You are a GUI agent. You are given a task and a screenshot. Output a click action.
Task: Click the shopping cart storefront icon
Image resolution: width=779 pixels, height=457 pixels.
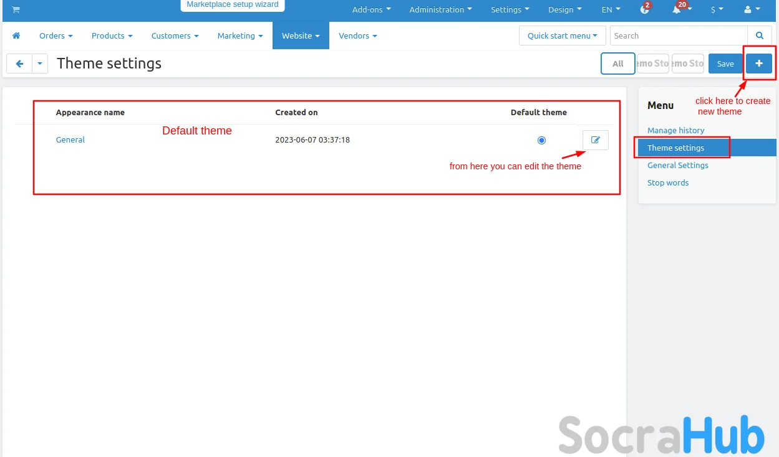16,9
